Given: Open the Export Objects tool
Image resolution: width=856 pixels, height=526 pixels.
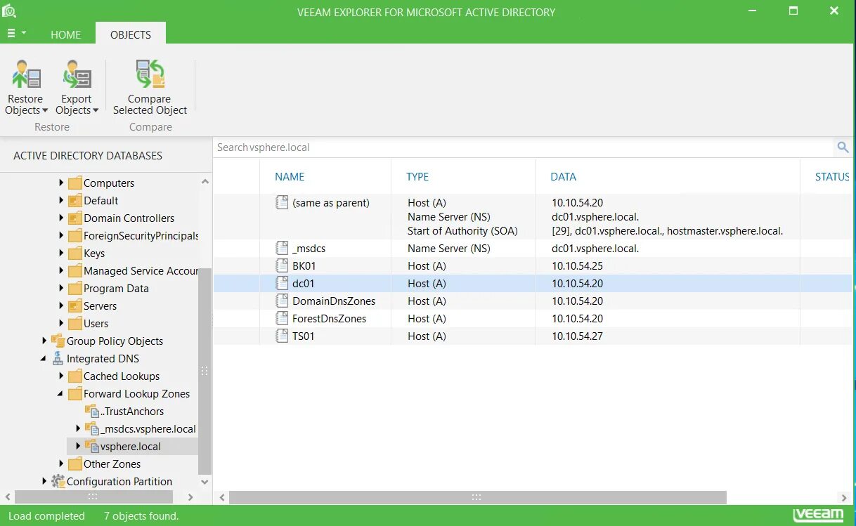Looking at the screenshot, I should click(76, 88).
